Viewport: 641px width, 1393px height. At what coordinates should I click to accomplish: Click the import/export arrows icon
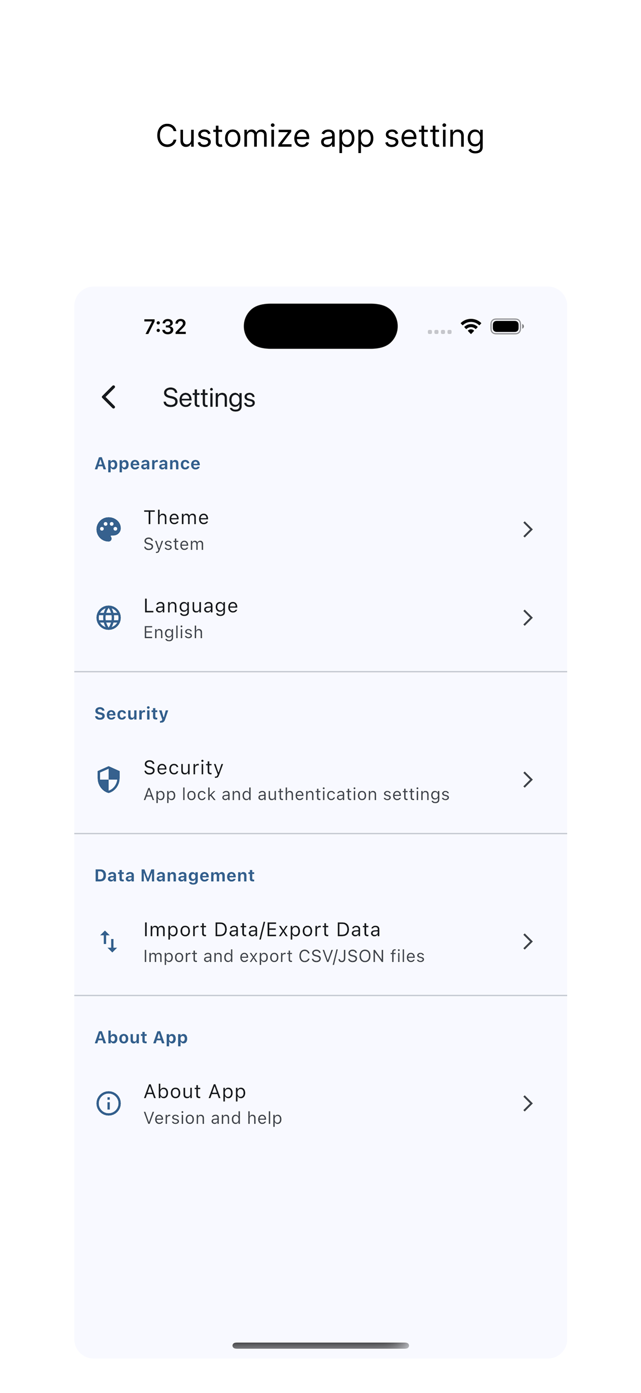109,941
